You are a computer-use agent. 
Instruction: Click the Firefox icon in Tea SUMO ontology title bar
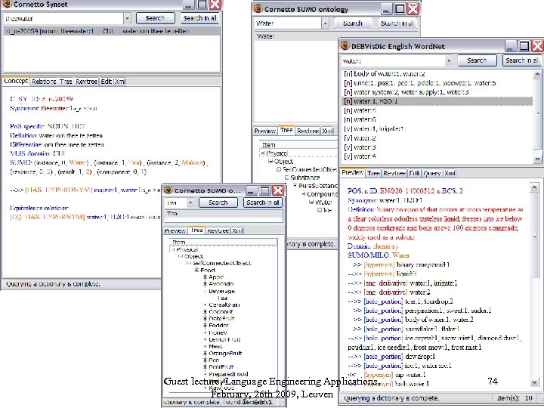[x=168, y=190]
